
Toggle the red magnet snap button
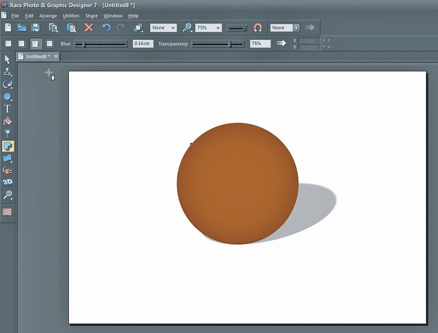point(257,28)
